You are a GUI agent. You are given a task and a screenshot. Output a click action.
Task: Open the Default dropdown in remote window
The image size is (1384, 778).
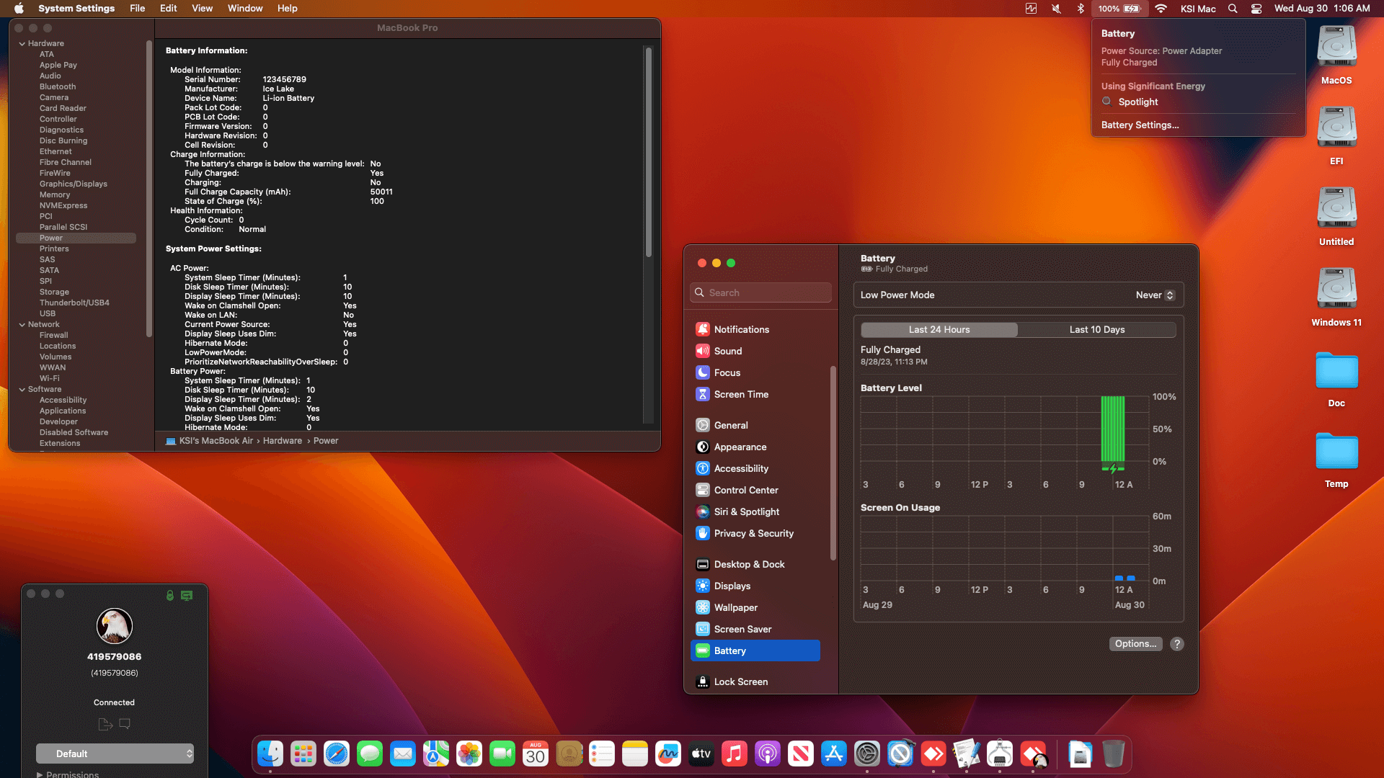(x=115, y=754)
